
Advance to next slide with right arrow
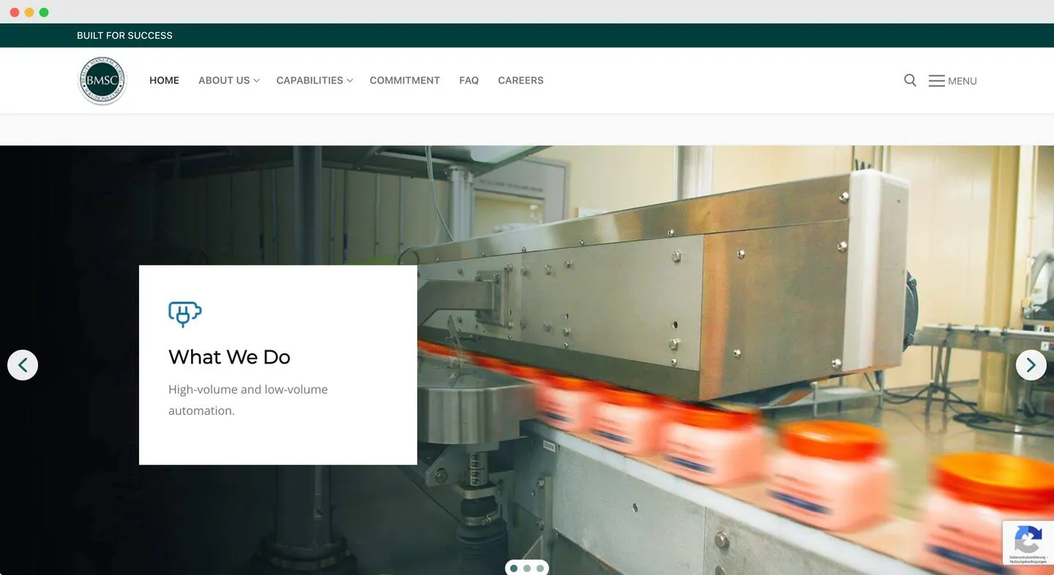point(1031,364)
